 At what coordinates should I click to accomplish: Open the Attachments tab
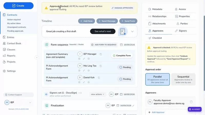coord(157,24)
